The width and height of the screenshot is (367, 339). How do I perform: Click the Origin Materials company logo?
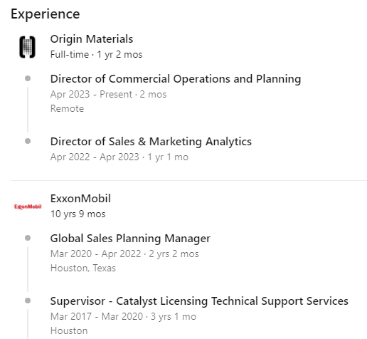28,47
